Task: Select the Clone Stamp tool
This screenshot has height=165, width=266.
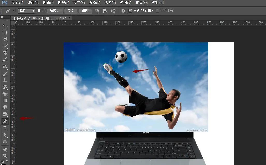Action: (x=5, y=80)
